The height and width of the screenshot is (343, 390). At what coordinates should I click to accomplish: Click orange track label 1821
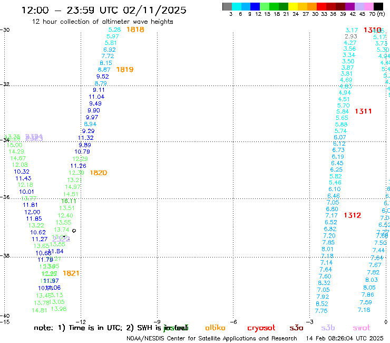click(x=71, y=273)
